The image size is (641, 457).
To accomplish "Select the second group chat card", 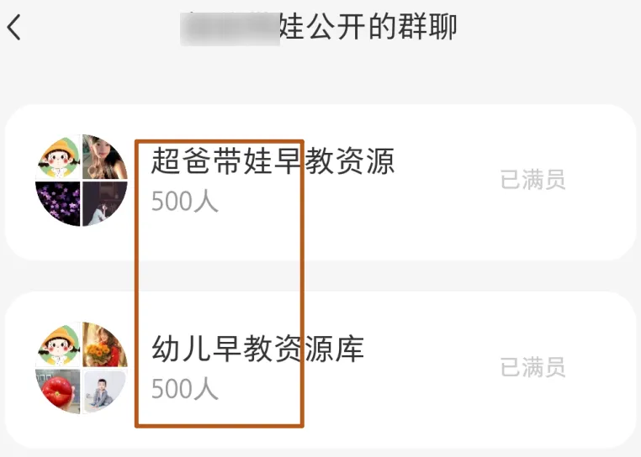I will [320, 370].
